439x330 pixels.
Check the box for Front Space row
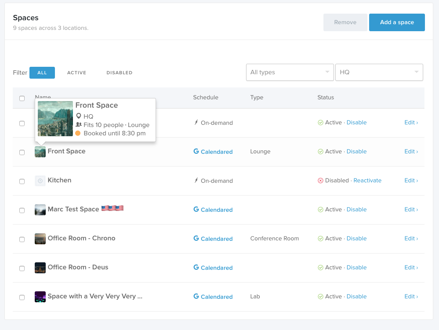point(22,152)
